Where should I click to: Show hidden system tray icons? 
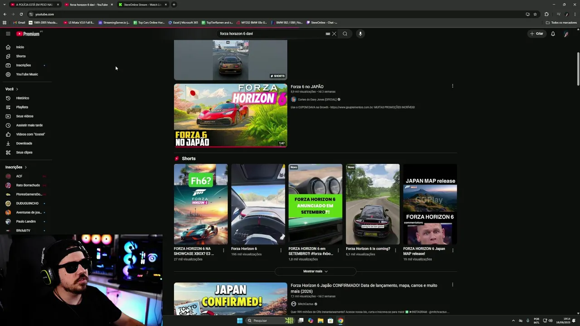tap(513, 321)
